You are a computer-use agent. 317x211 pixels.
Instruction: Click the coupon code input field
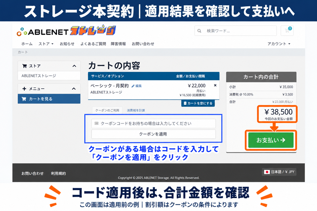click(154, 124)
